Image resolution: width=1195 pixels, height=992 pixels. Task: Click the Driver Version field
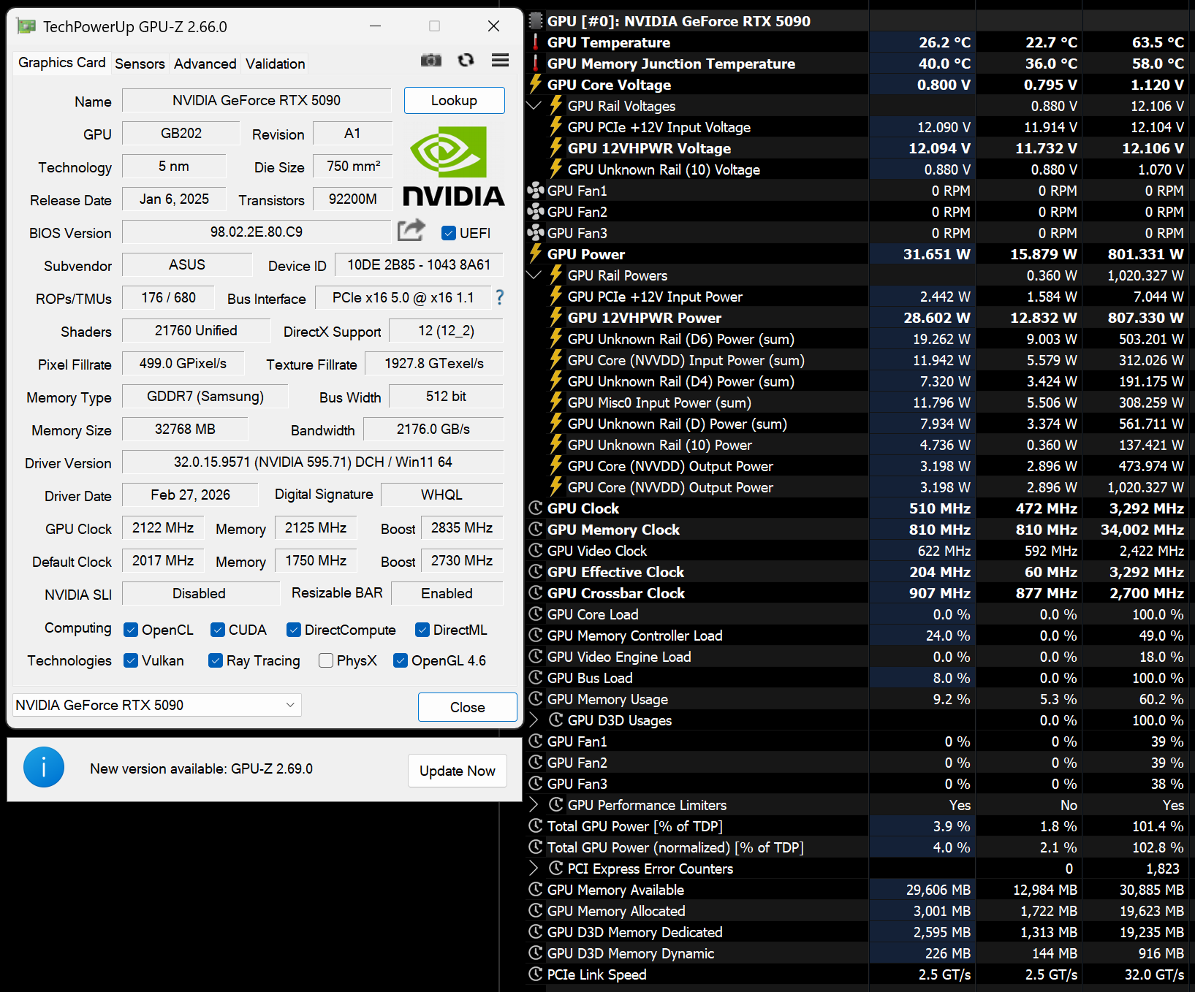(x=313, y=462)
